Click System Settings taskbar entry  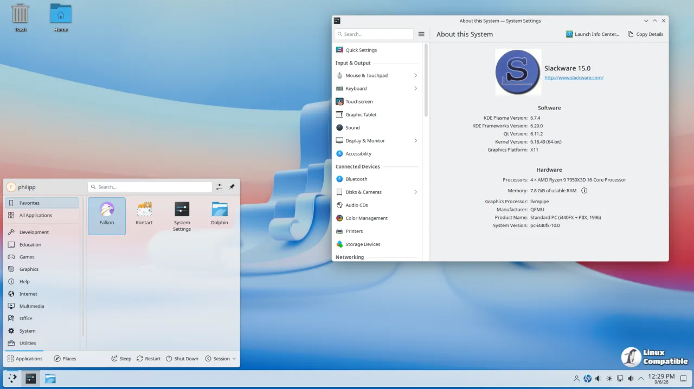point(31,378)
